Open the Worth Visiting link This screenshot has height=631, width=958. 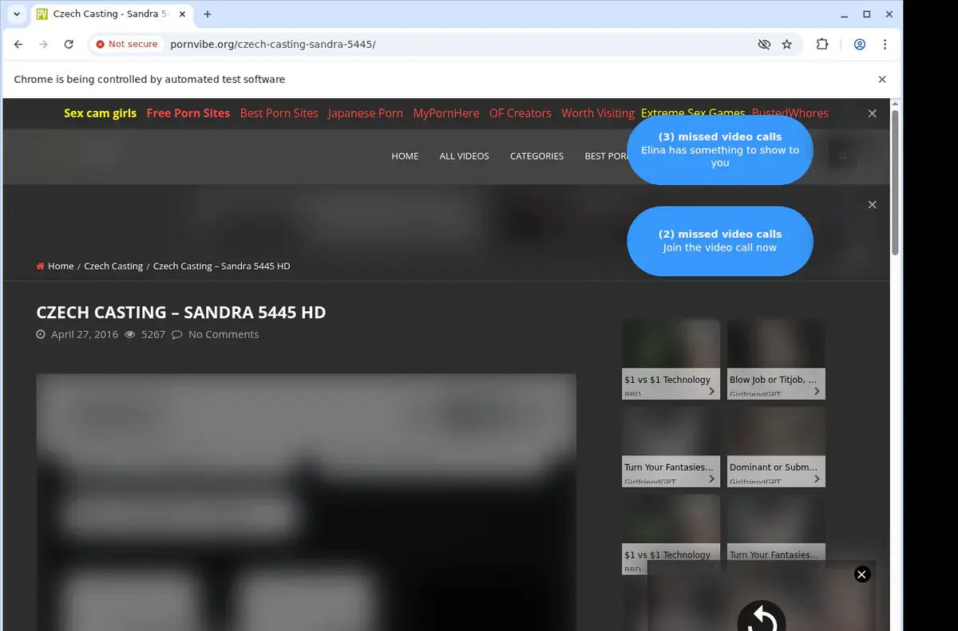[x=598, y=113]
